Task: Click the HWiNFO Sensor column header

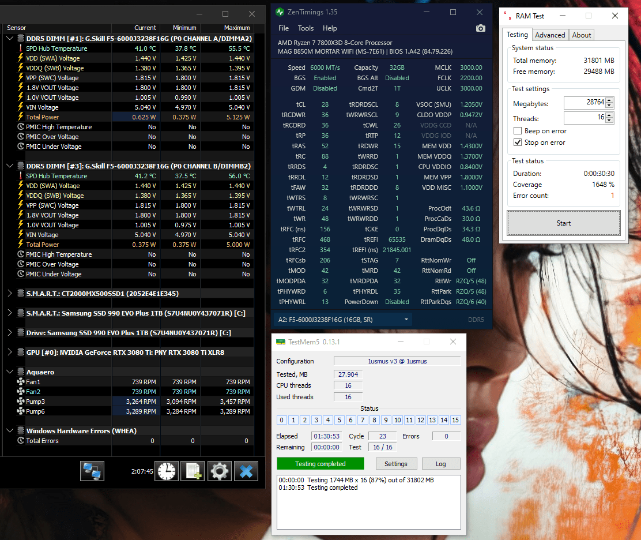Action: pos(57,28)
